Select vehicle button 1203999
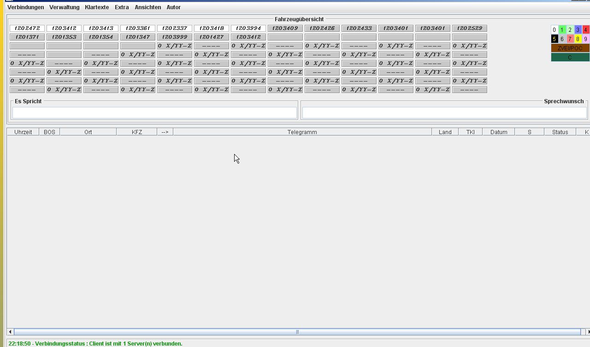 point(175,37)
